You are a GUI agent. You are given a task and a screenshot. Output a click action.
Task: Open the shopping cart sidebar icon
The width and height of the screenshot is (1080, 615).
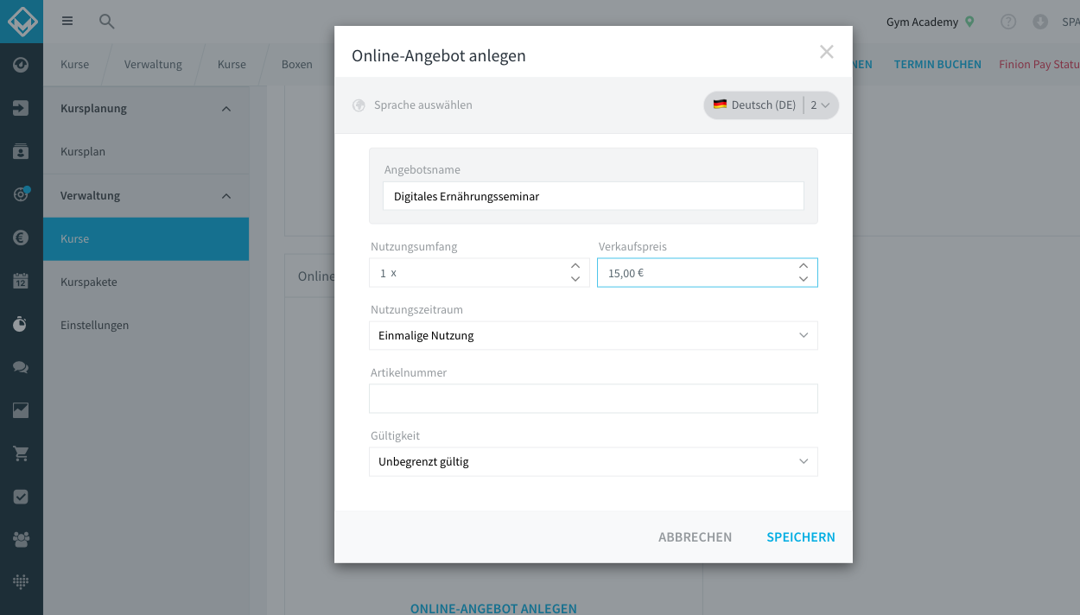[22, 453]
